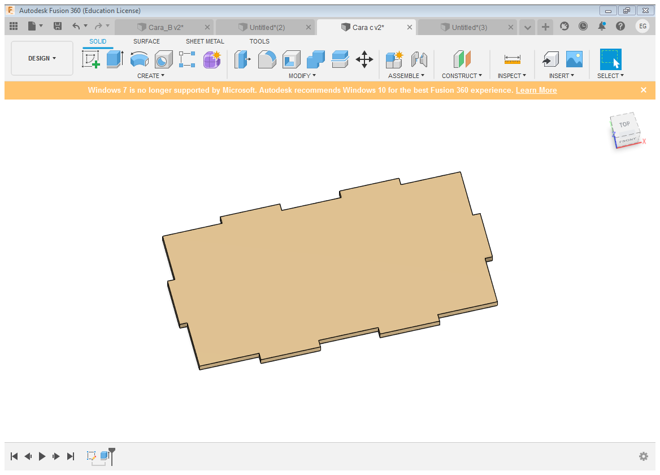The image size is (660, 475).
Task: Switch to the TOOLS toolbar tab
Action: [259, 41]
